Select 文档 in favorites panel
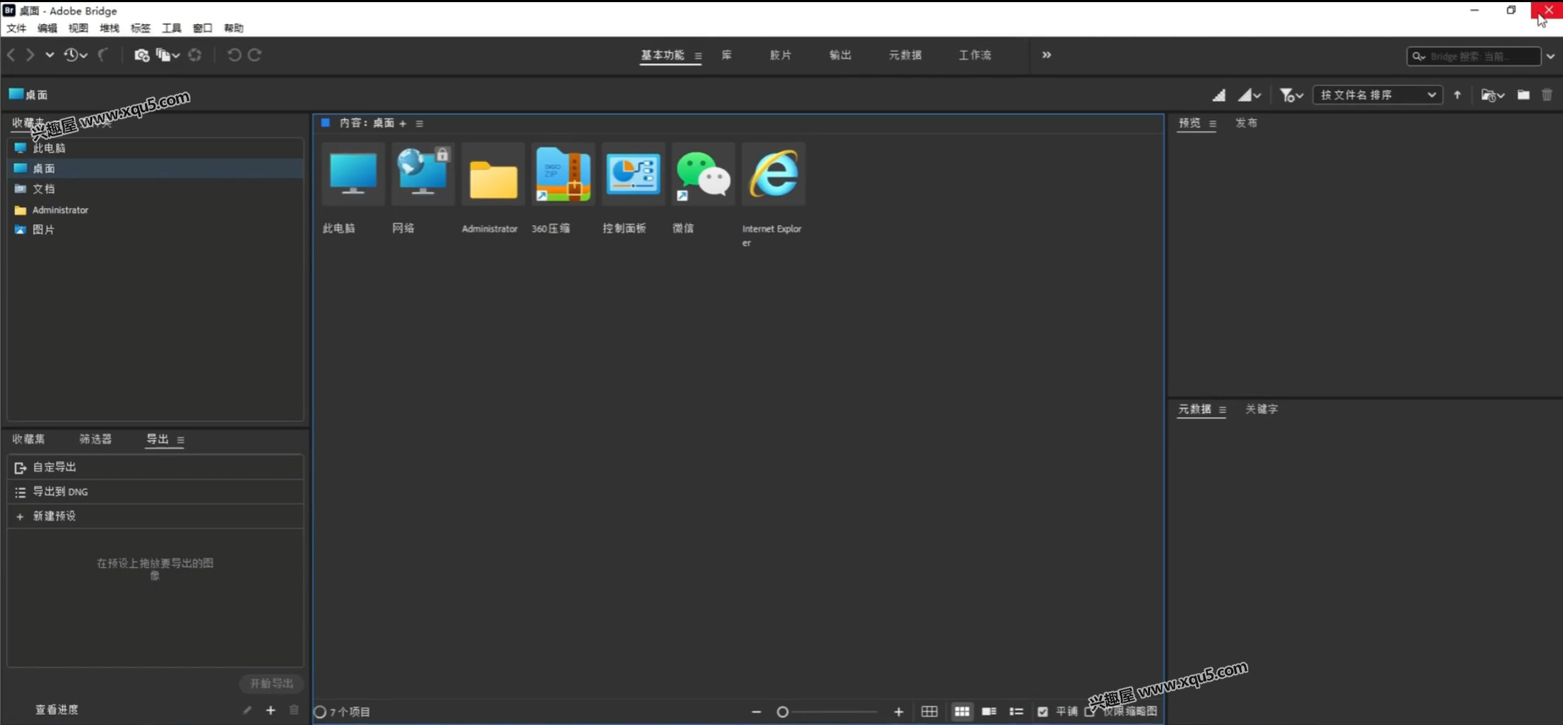Viewport: 1563px width, 725px height. tap(156, 189)
